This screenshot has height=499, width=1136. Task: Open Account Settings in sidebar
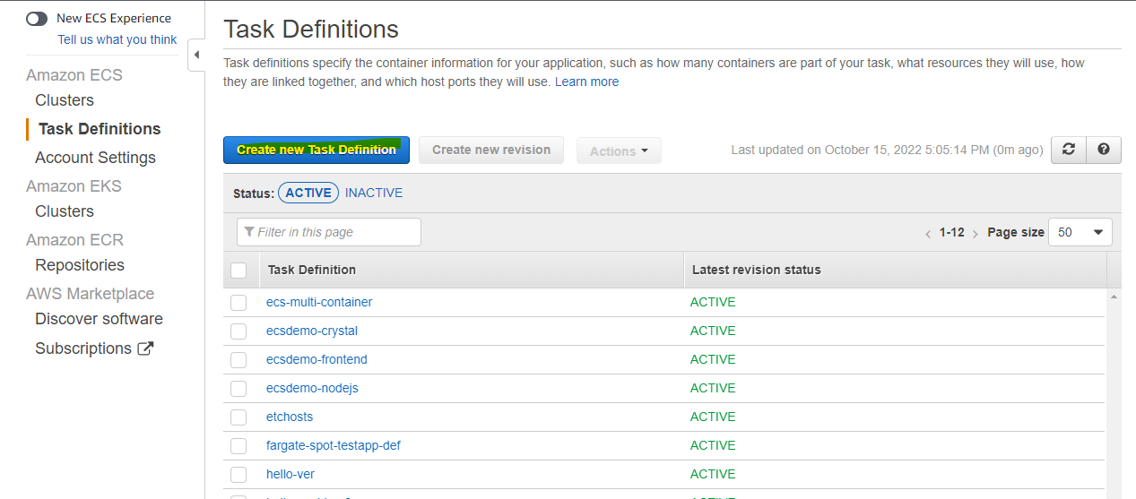95,158
